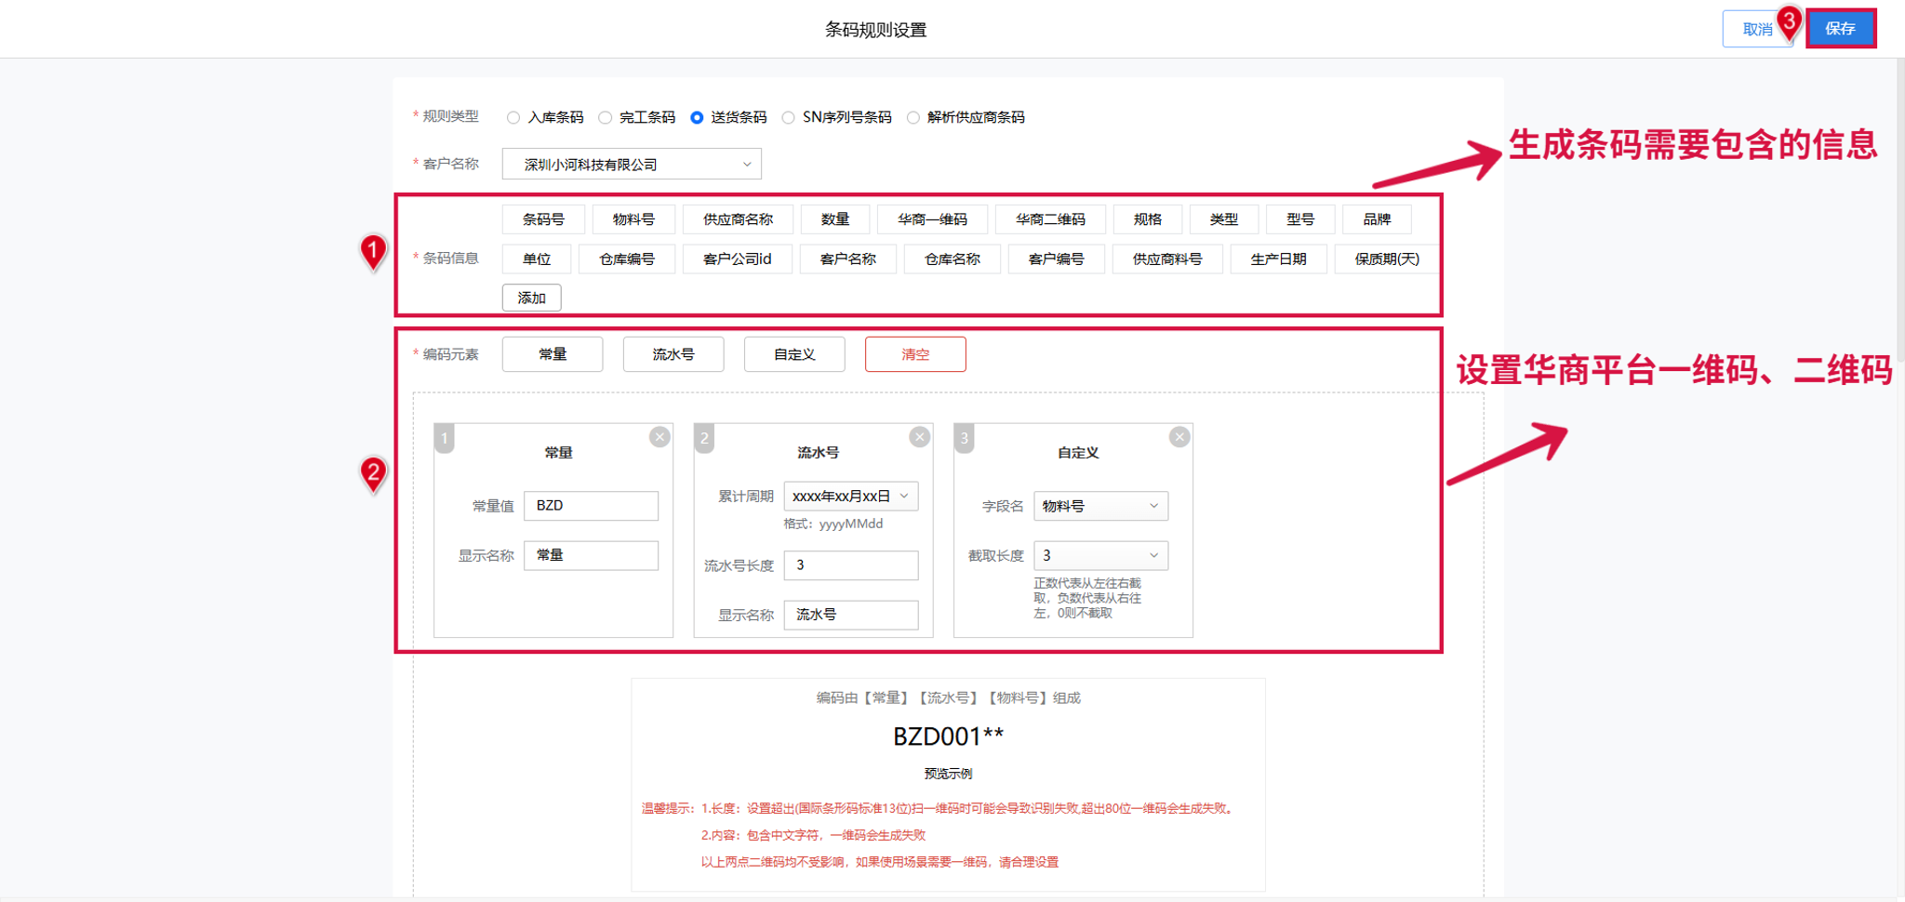1905x902 pixels.
Task: Select the 供应商料号 info tag
Action: pos(1167,259)
